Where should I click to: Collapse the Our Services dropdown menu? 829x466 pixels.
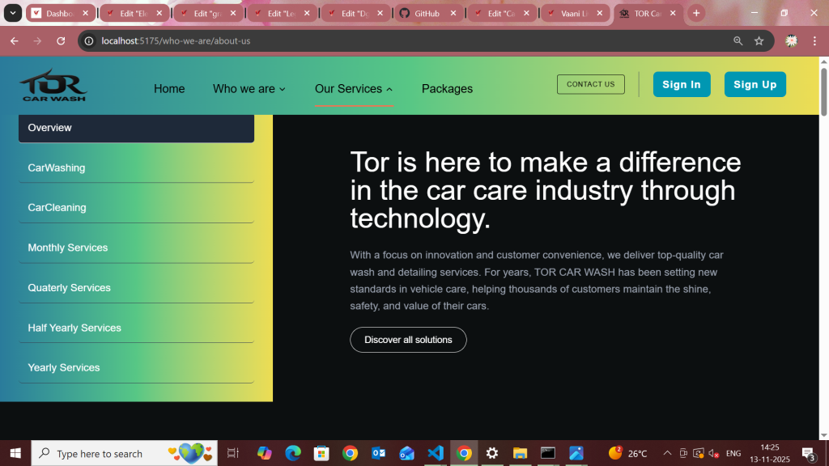point(354,89)
